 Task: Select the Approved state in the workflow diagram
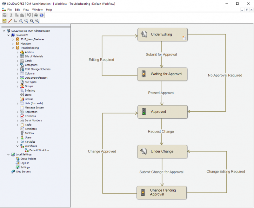coord(162,112)
